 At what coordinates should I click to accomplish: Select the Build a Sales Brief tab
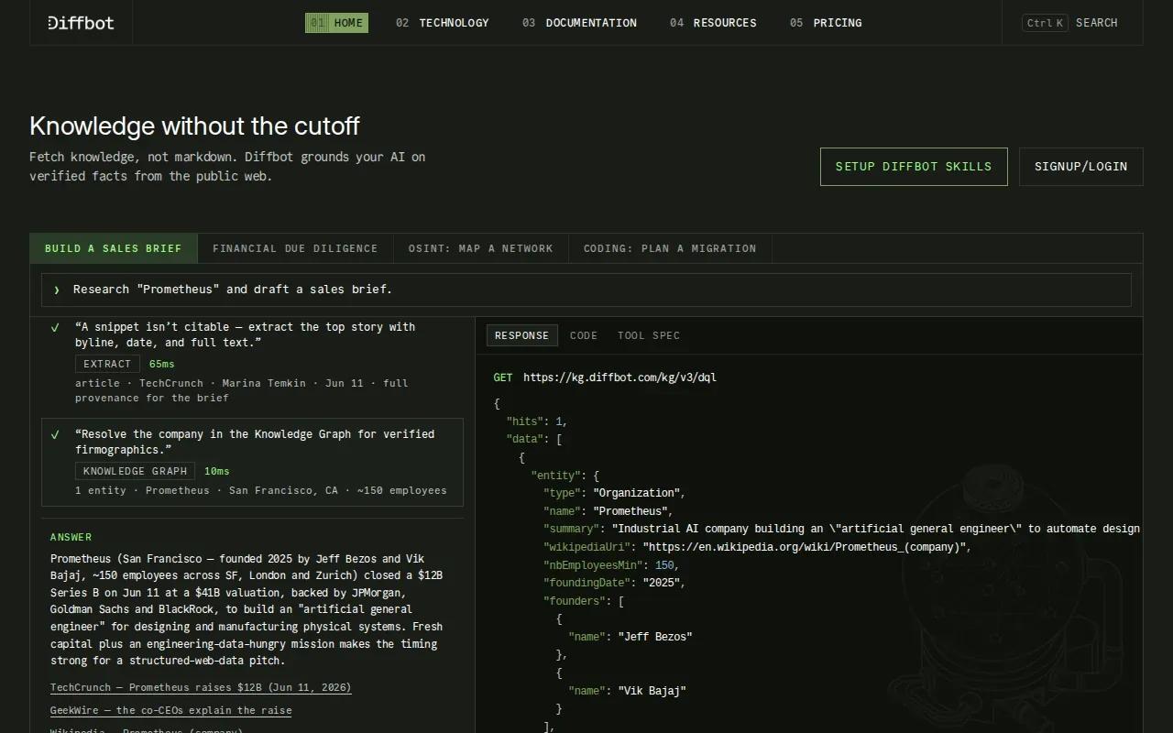point(114,248)
